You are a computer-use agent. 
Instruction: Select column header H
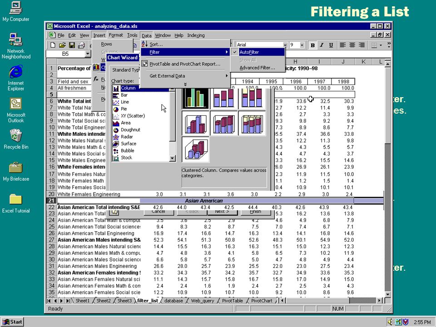pos(295,62)
